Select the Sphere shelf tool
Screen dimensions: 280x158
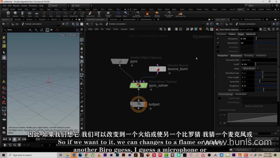click(15, 14)
